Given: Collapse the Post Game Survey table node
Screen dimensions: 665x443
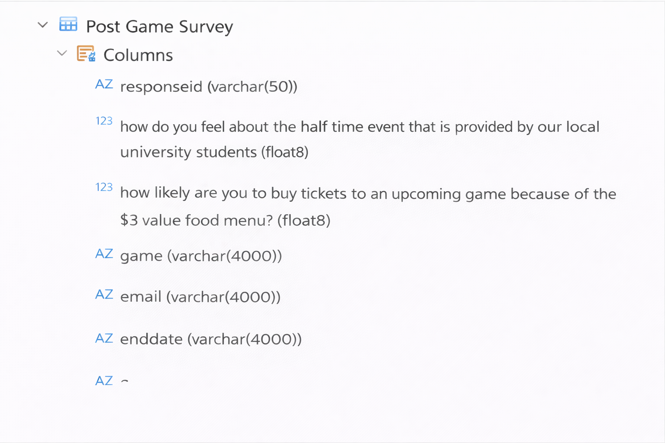Looking at the screenshot, I should [x=42, y=25].
